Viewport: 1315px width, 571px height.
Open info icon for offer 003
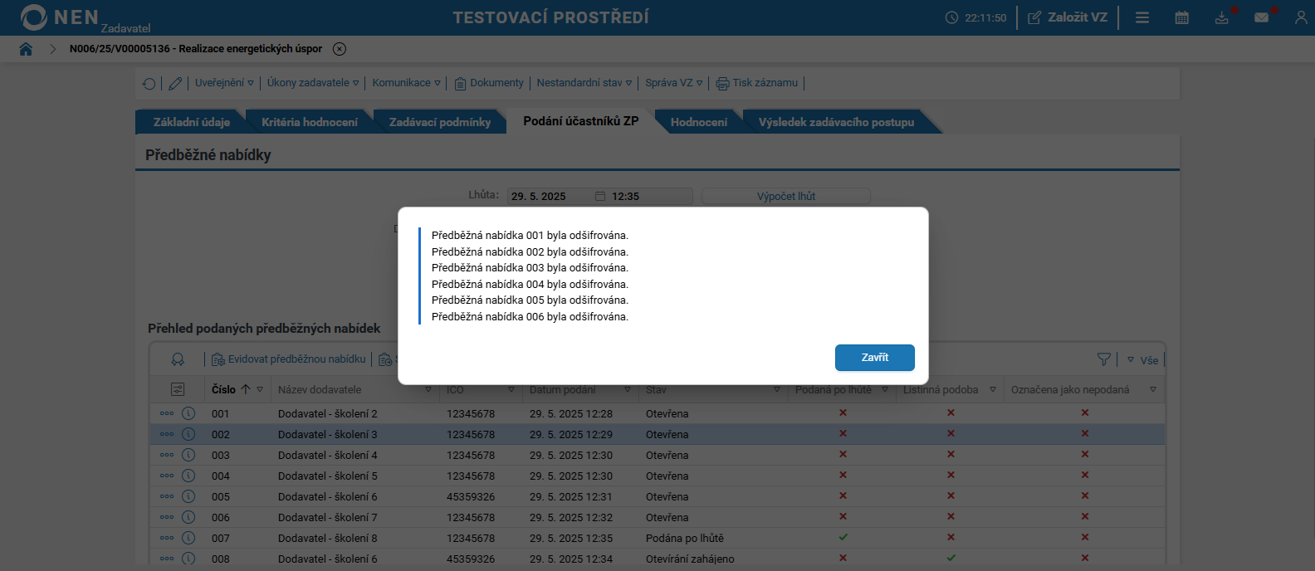click(188, 455)
